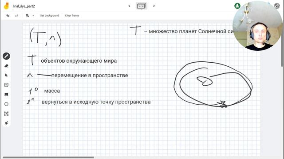Viewport: 284px width, 159px height.
Task: Redo the last action
Action: 16,16
